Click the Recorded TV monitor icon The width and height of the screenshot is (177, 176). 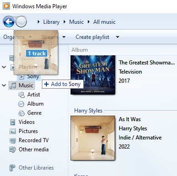point(13,140)
